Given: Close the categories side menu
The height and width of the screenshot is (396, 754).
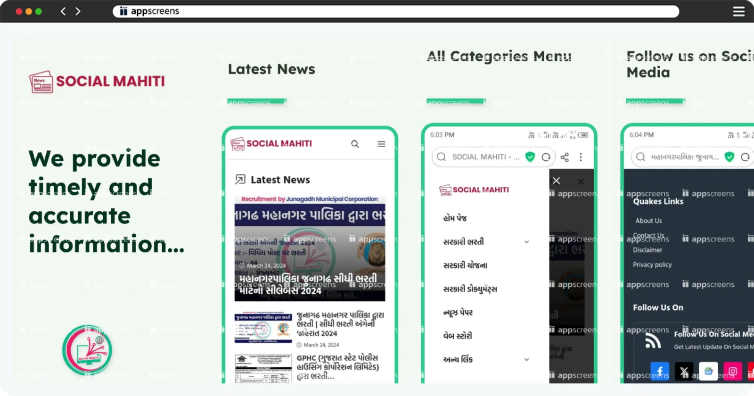Looking at the screenshot, I should [x=556, y=181].
